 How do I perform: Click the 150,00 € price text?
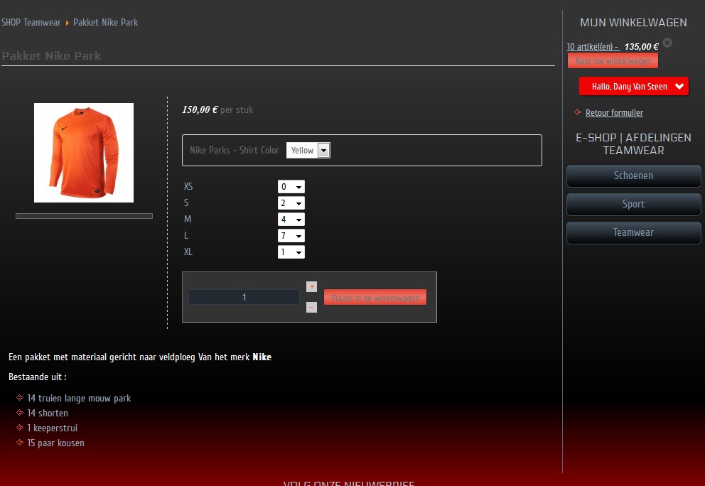coord(200,109)
